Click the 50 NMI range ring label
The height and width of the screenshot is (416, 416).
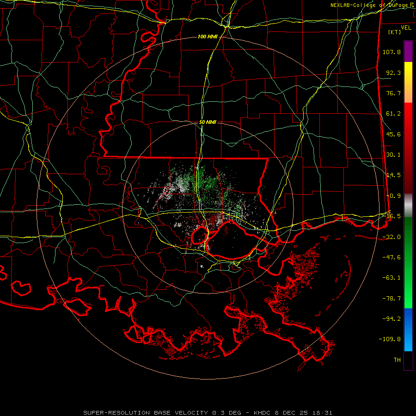pyautogui.click(x=208, y=122)
